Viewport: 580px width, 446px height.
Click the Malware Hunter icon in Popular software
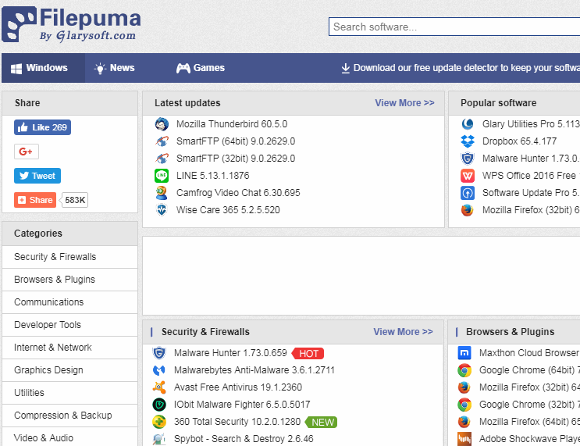468,159
